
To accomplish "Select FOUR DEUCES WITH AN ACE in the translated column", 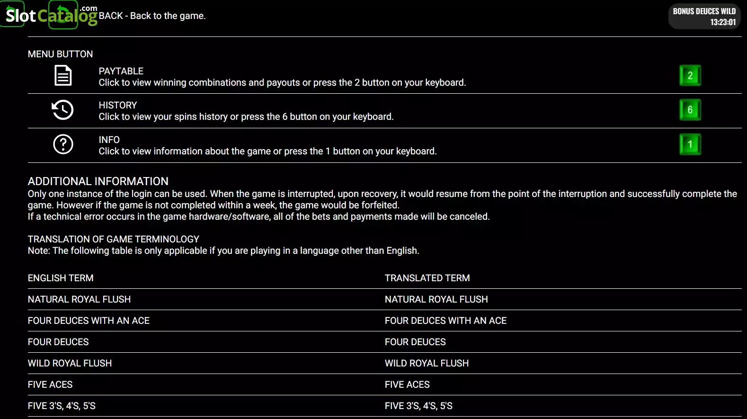I will pos(445,321).
